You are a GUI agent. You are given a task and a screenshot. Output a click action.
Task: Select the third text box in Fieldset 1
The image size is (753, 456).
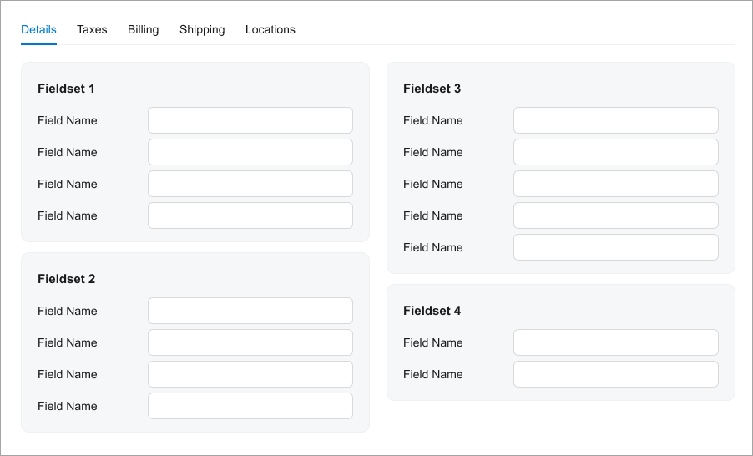click(250, 184)
